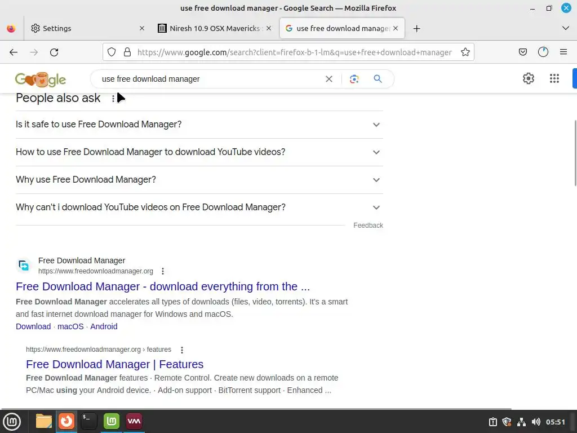
Task: Click the Firefox View icon in tab bar
Action: click(x=11, y=28)
